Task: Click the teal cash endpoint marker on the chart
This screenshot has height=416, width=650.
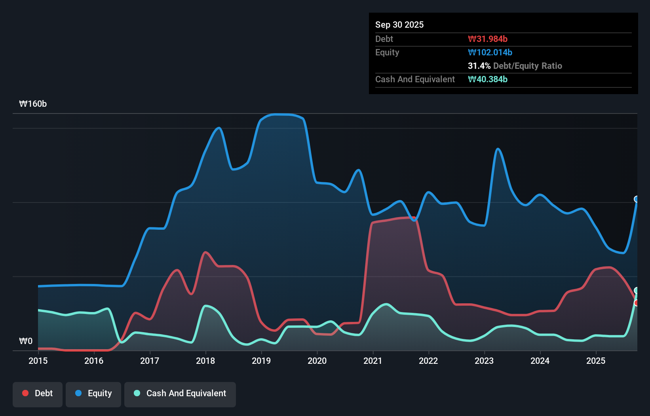Action: tap(637, 291)
